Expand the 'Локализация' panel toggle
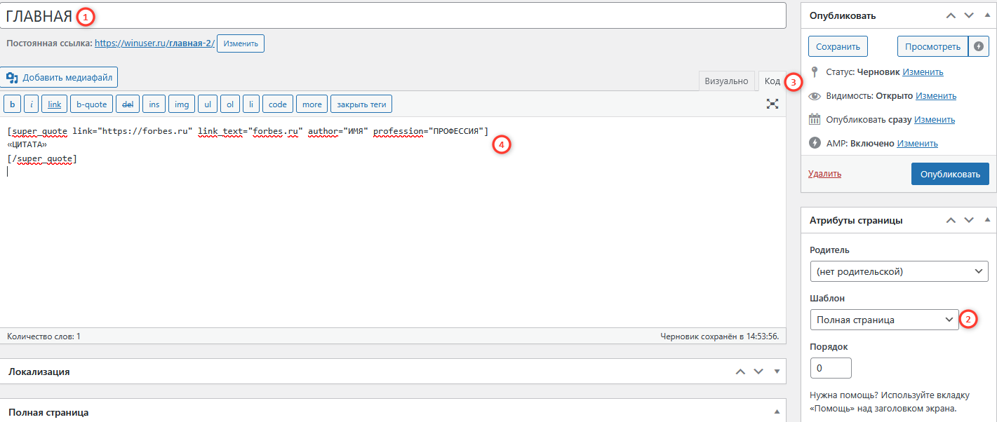Screen dimensions: 997x422 (x=777, y=372)
